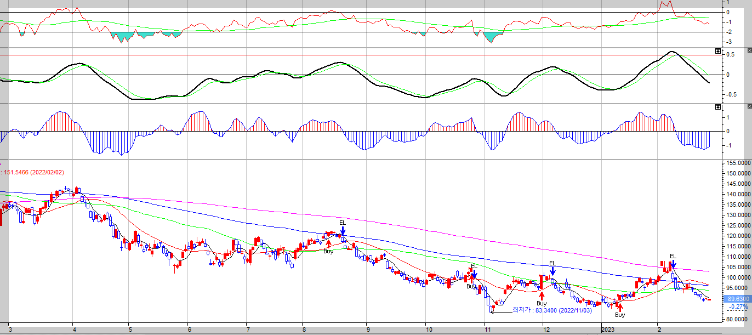Click the month 8 label on time axis
Viewport: 752px width, 335px height.
point(304,330)
